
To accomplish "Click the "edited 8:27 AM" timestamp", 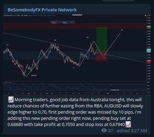I will click(x=132, y=130).
